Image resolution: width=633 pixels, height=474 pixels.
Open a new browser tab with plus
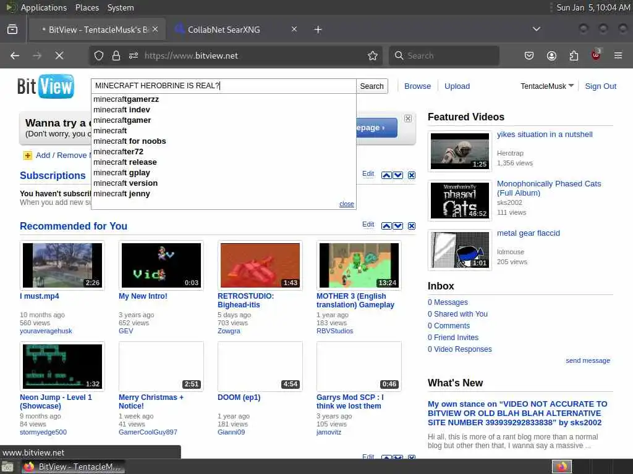[x=318, y=30]
